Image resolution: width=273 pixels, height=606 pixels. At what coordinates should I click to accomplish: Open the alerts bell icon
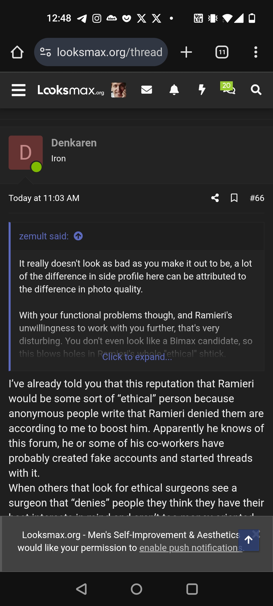(x=174, y=90)
